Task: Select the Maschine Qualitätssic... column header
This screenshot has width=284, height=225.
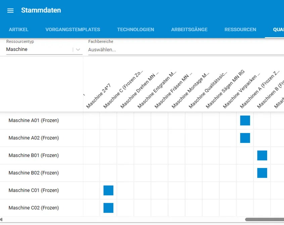Action: tap(208, 90)
